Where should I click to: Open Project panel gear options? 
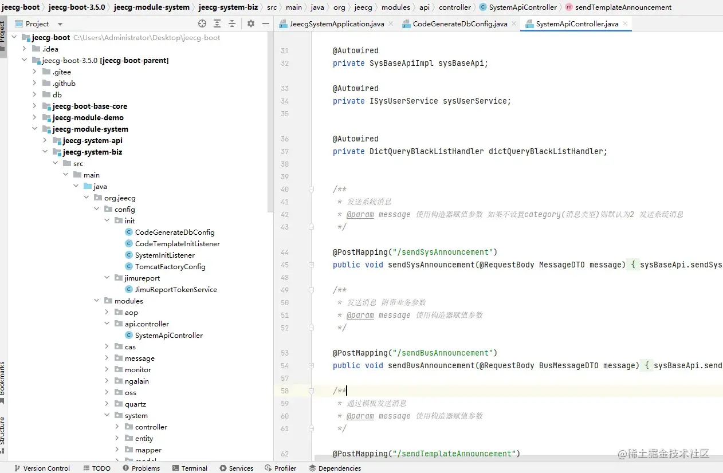[250, 23]
